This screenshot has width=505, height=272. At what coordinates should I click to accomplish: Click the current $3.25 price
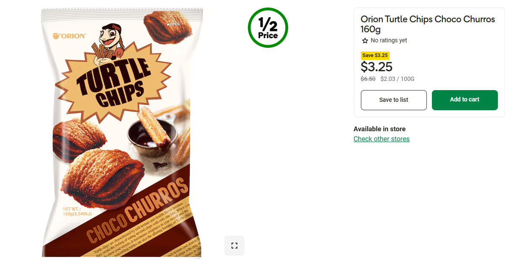click(376, 67)
